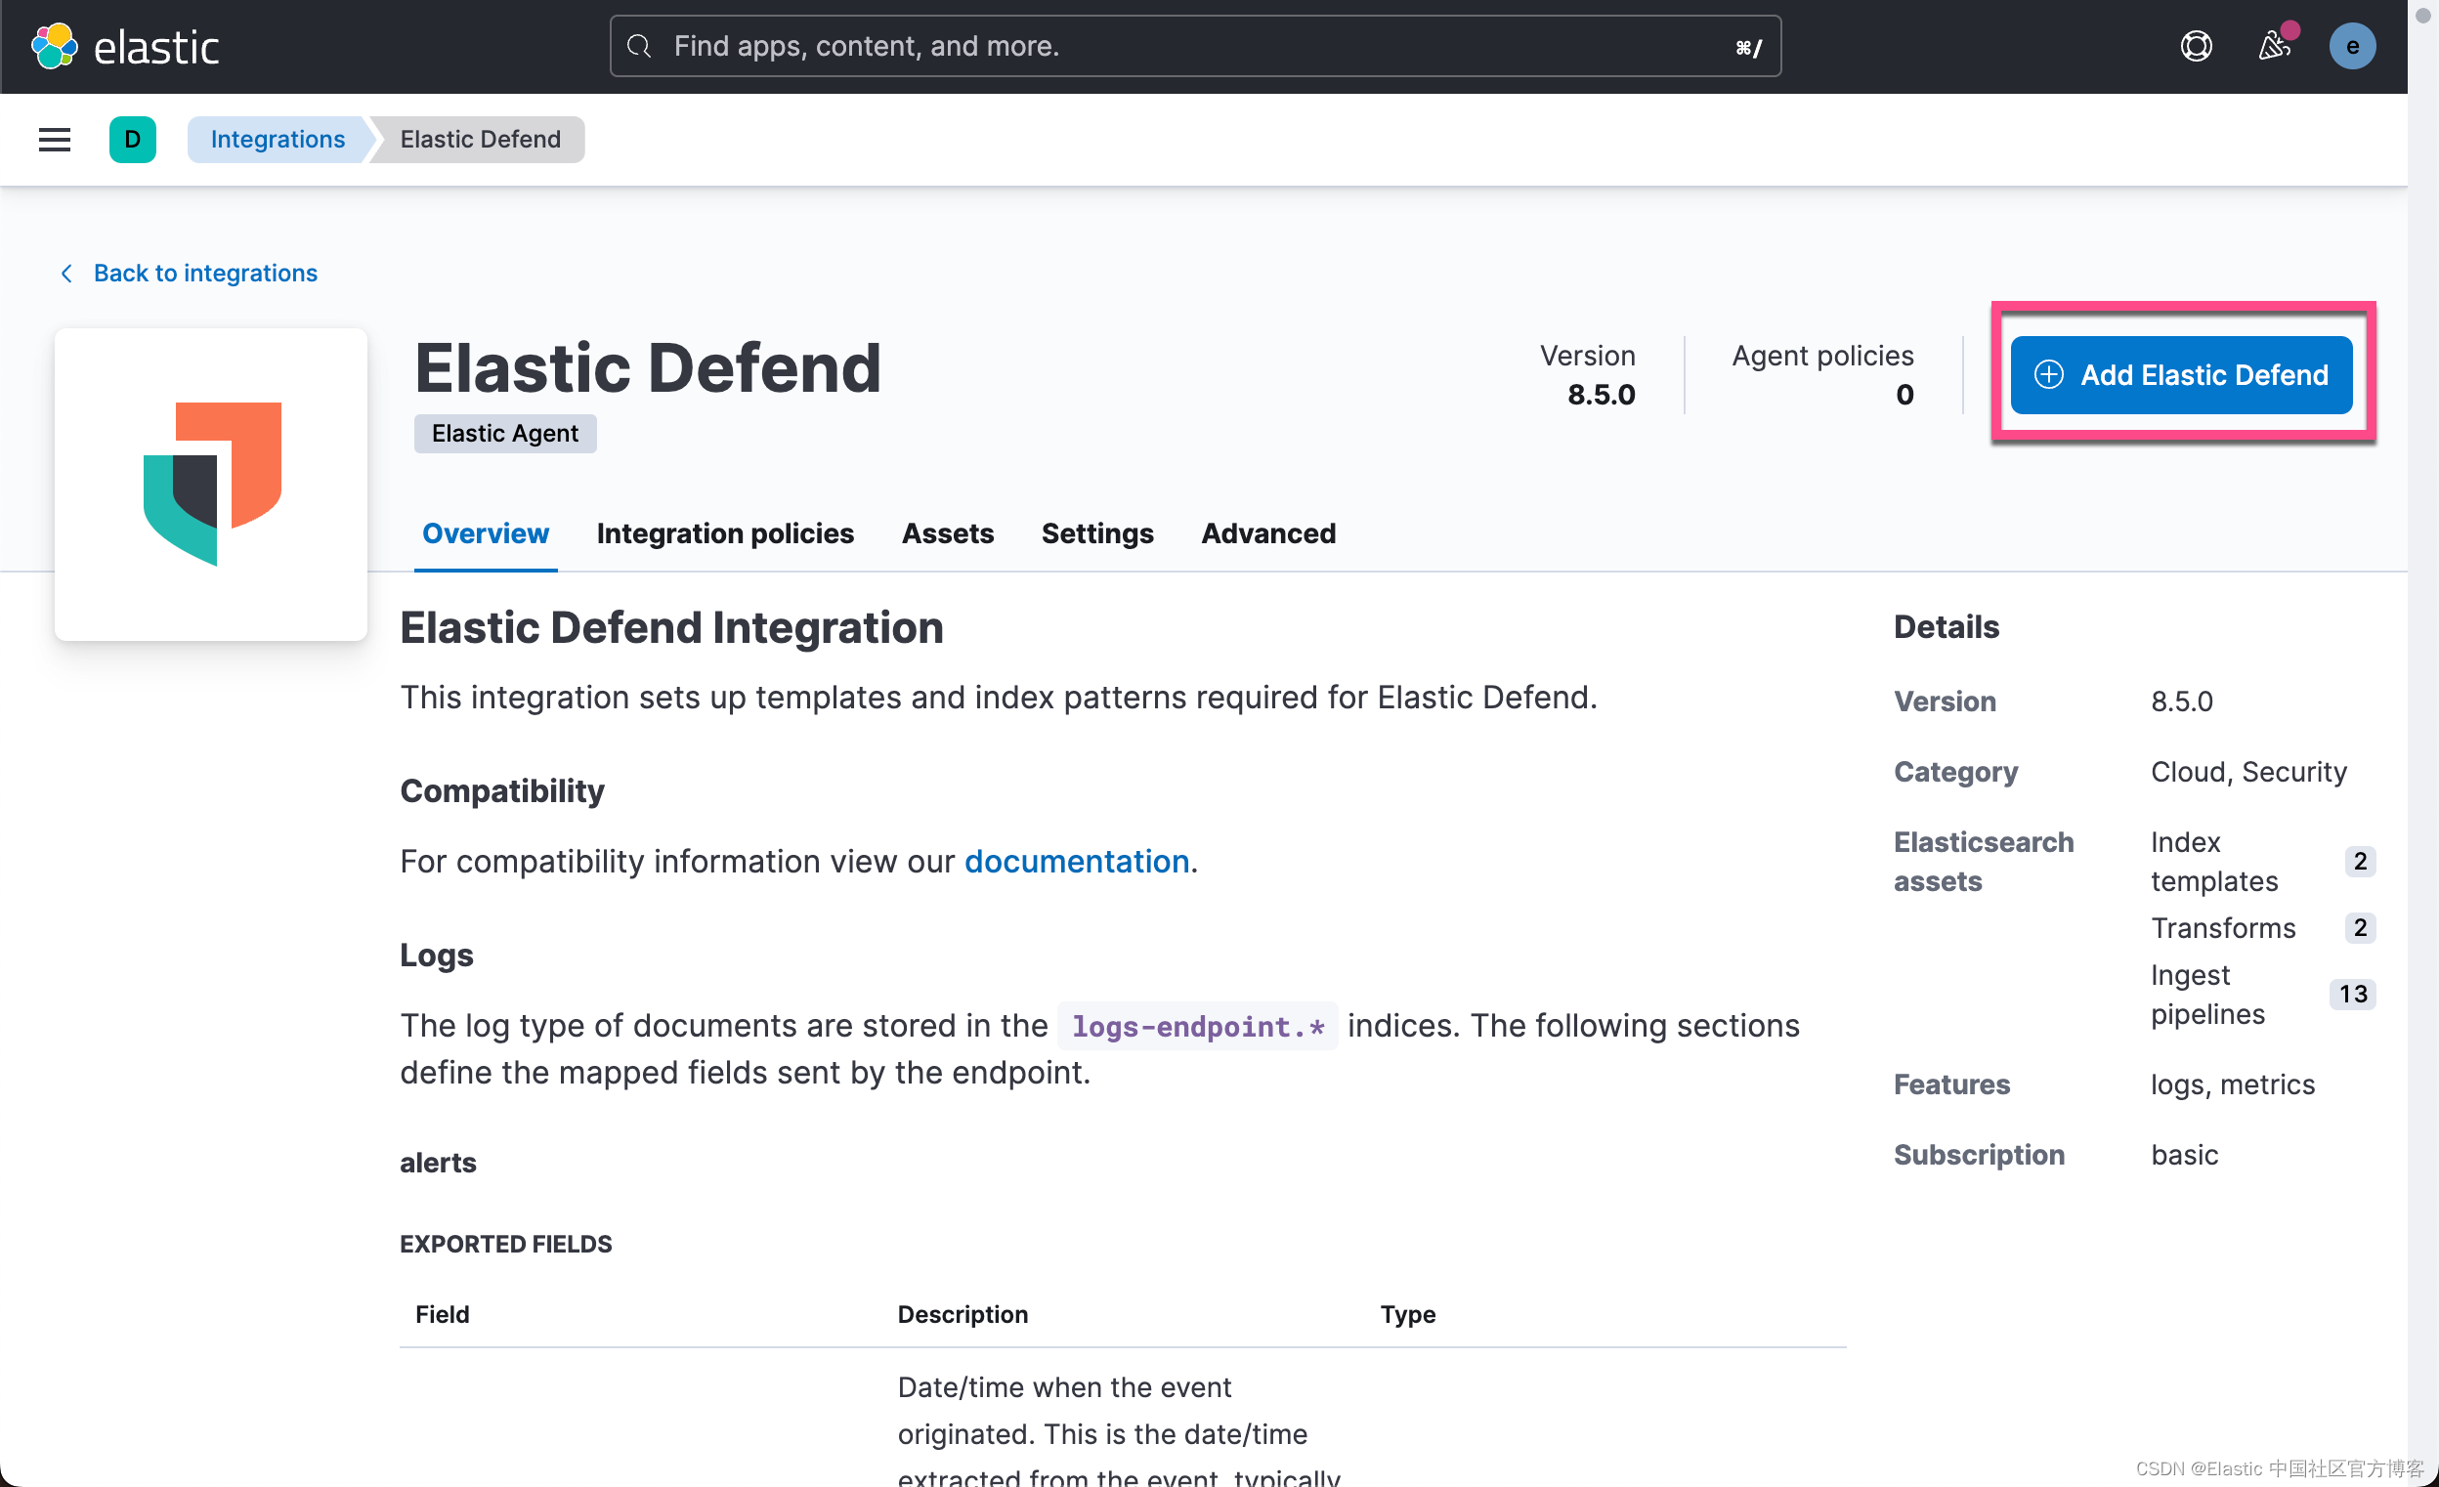Click the search magnifier icon
Screen dimensions: 2439x1487
(639, 47)
